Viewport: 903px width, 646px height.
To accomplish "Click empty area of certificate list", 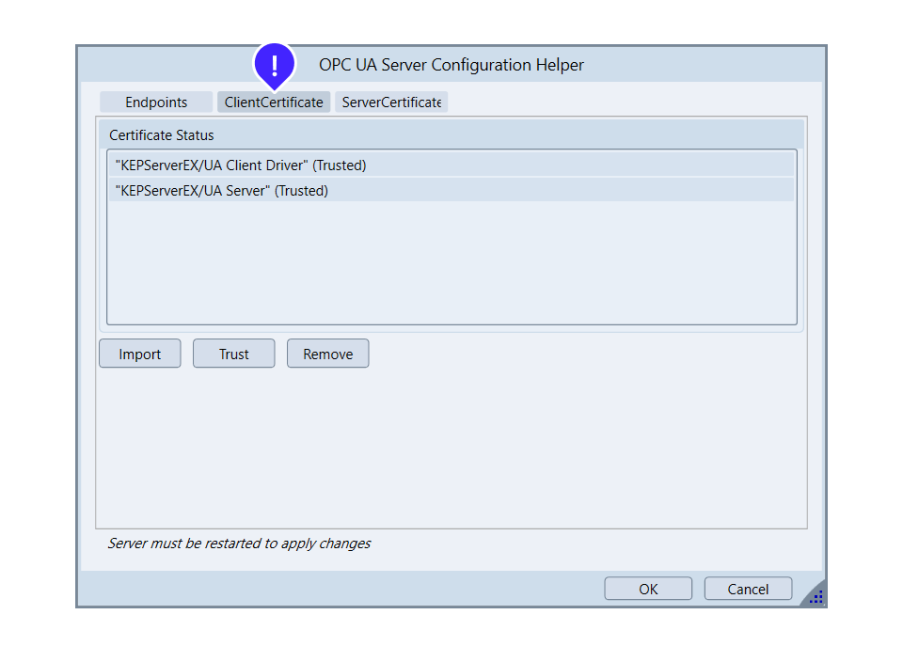I will [x=451, y=262].
